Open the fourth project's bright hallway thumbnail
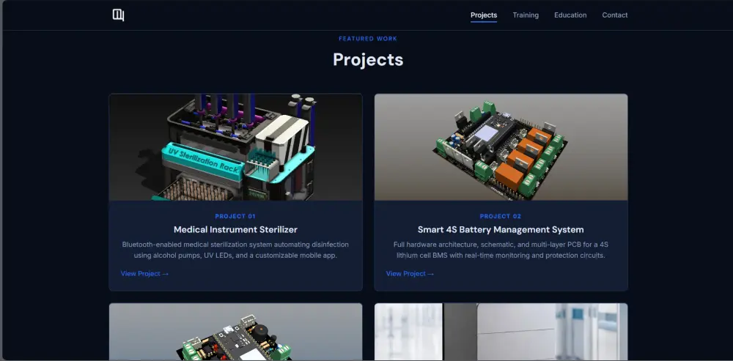733x361 pixels. pos(501,332)
